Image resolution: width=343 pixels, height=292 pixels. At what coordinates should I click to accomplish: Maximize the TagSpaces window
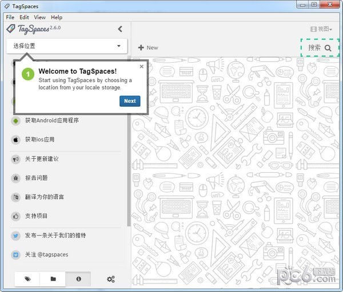click(x=314, y=5)
